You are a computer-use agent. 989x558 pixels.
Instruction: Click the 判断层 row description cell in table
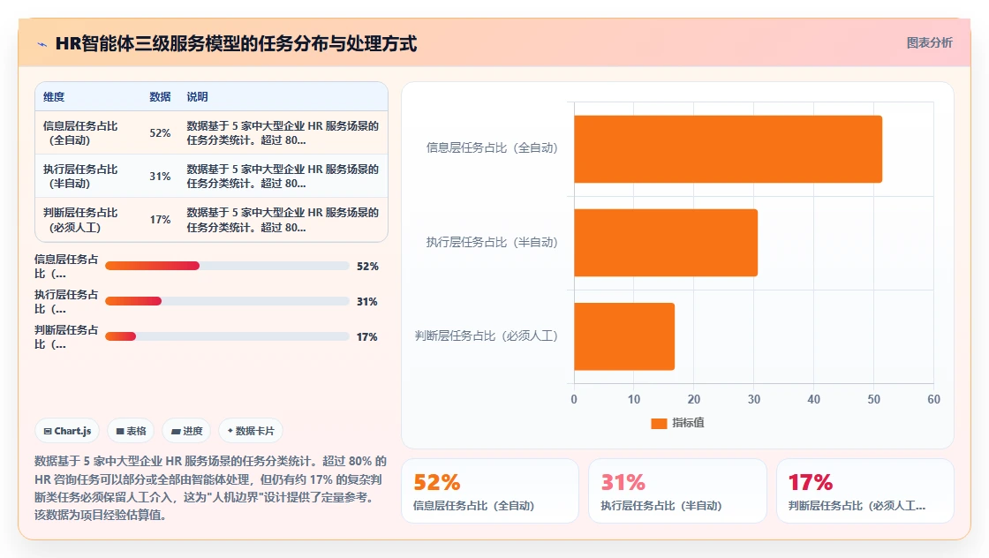[x=283, y=220]
